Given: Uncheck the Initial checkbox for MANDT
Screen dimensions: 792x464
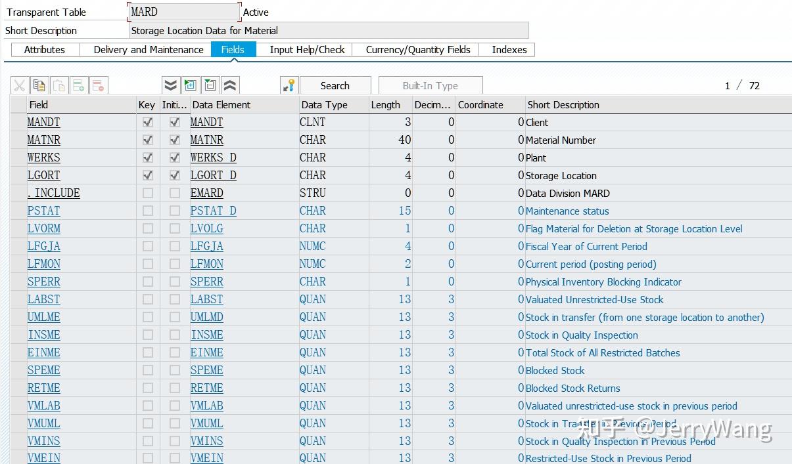Looking at the screenshot, I should click(174, 122).
